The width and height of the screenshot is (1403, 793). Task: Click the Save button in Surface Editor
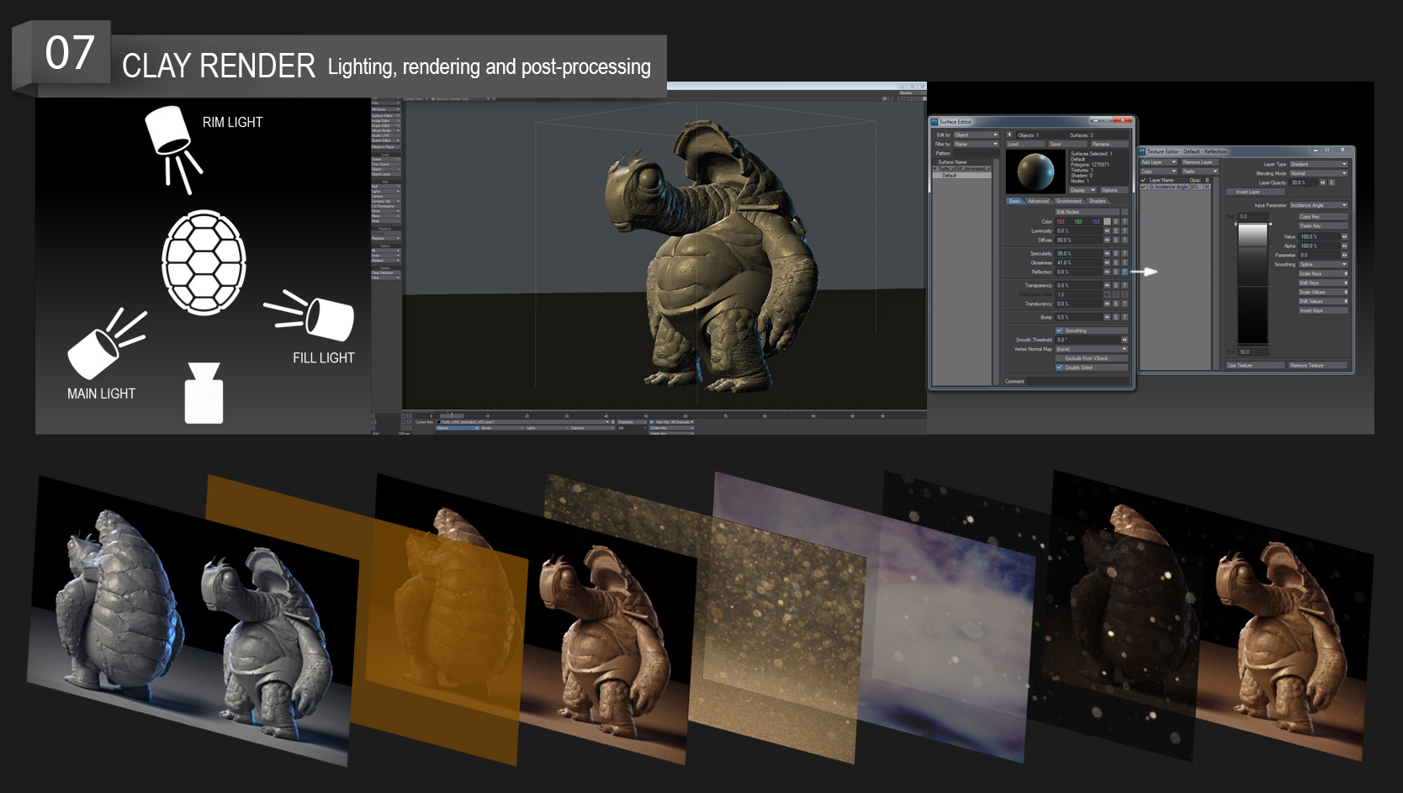pos(1068,144)
